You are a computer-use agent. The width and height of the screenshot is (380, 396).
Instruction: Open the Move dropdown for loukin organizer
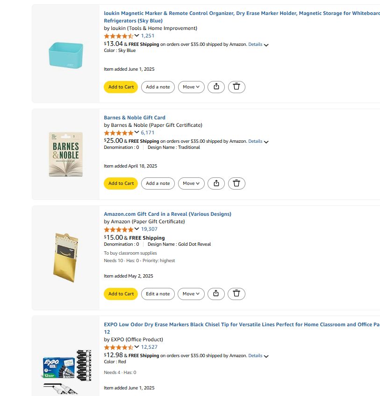tap(191, 87)
